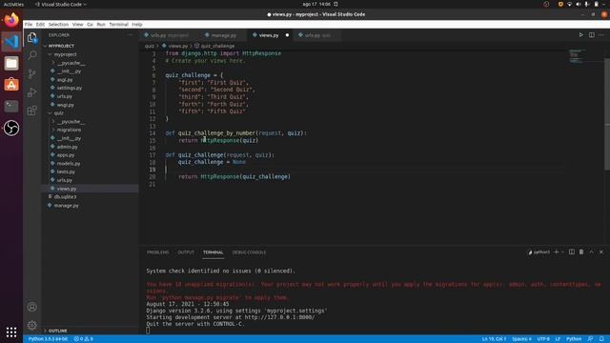Open the Search view in activity bar

(x=31, y=55)
